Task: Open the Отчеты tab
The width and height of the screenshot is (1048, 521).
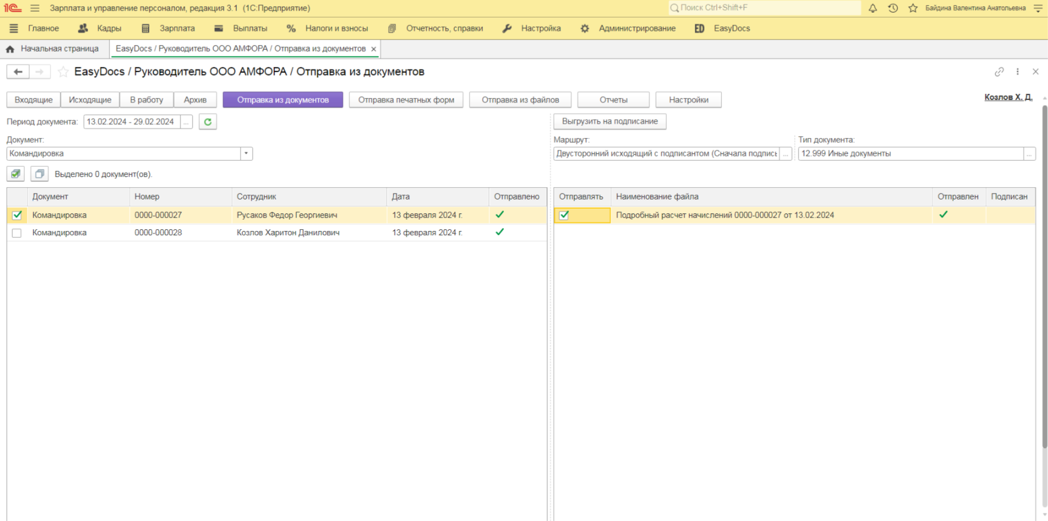Action: tap(613, 100)
